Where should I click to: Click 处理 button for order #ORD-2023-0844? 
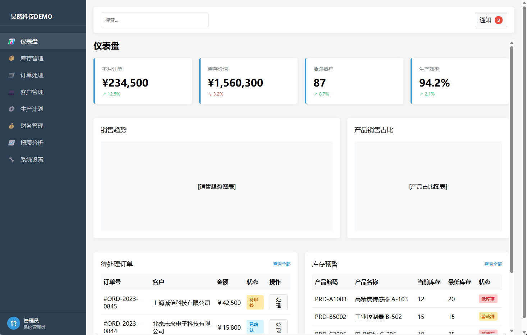278,326
